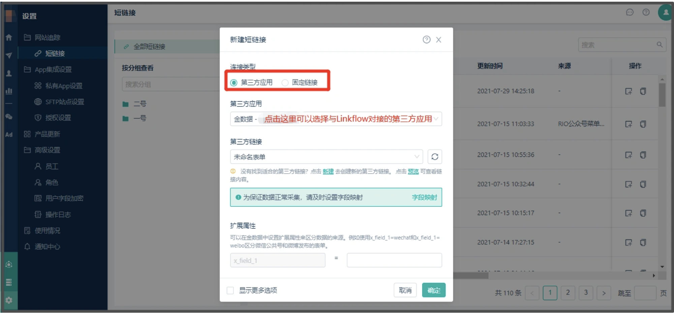Click the 字段映射 link
Viewport: 674px width, 313px height.
pos(424,197)
